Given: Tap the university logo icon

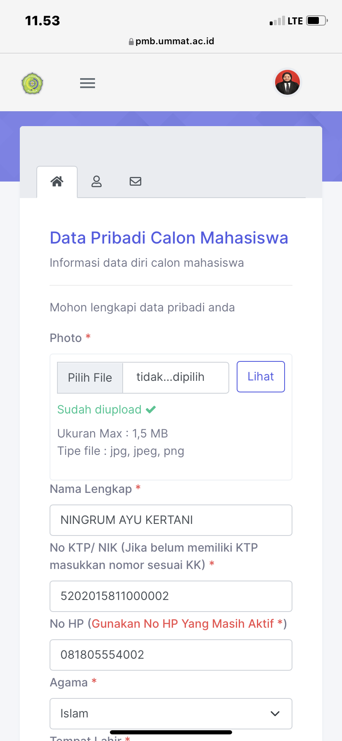Looking at the screenshot, I should [32, 84].
